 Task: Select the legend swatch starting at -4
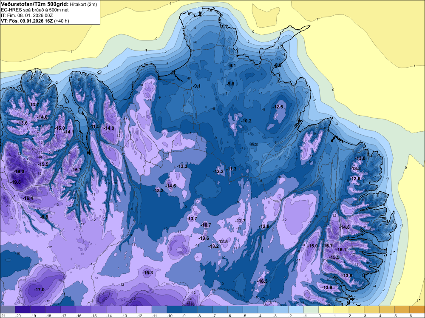(266, 309)
